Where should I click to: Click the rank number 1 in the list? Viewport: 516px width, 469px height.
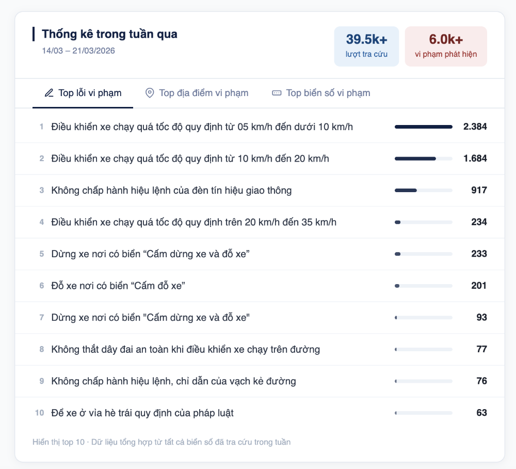coord(41,127)
